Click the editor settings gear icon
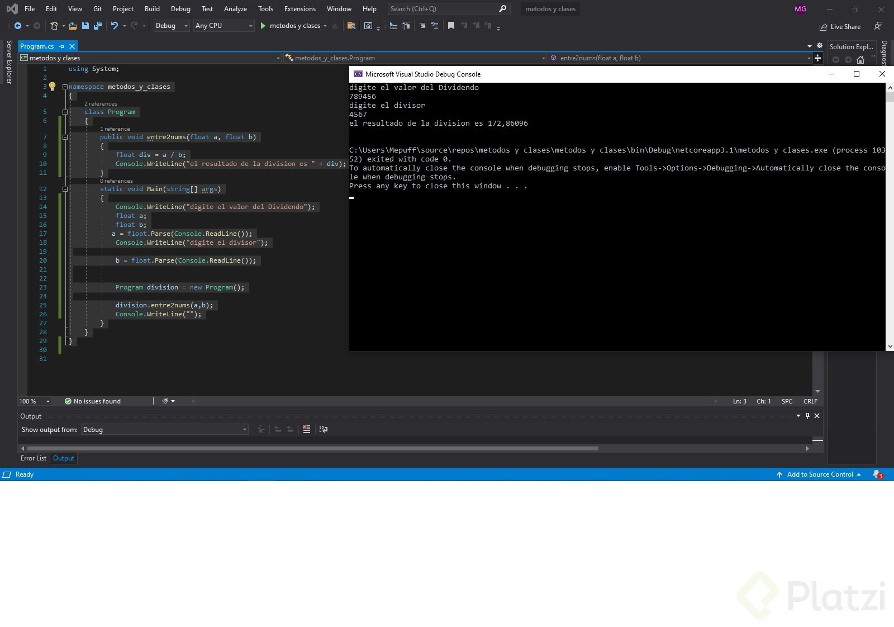 pos(820,46)
